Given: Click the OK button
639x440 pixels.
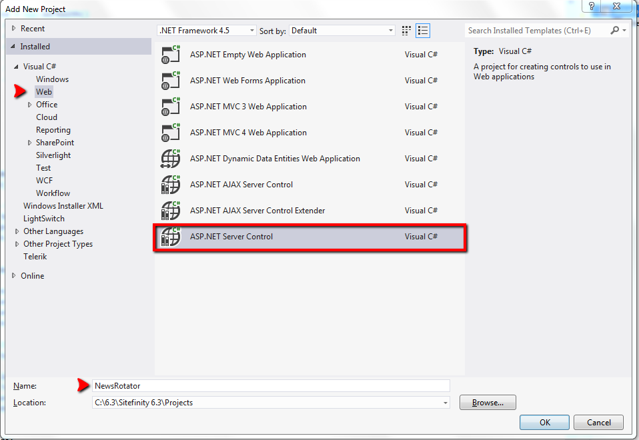Looking at the screenshot, I should pos(544,423).
